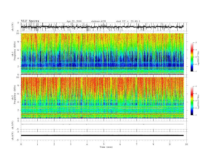Click time axis tick label '0'
The image size is (210, 162).
[x=21, y=144]
